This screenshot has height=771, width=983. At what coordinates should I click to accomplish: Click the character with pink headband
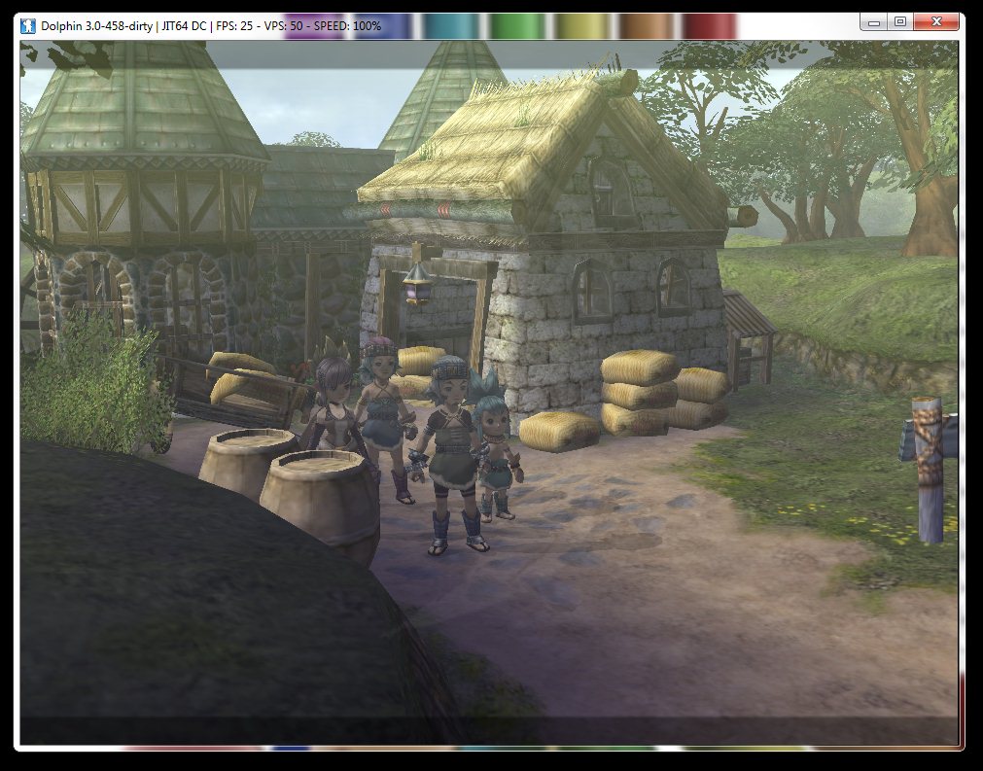[382, 408]
